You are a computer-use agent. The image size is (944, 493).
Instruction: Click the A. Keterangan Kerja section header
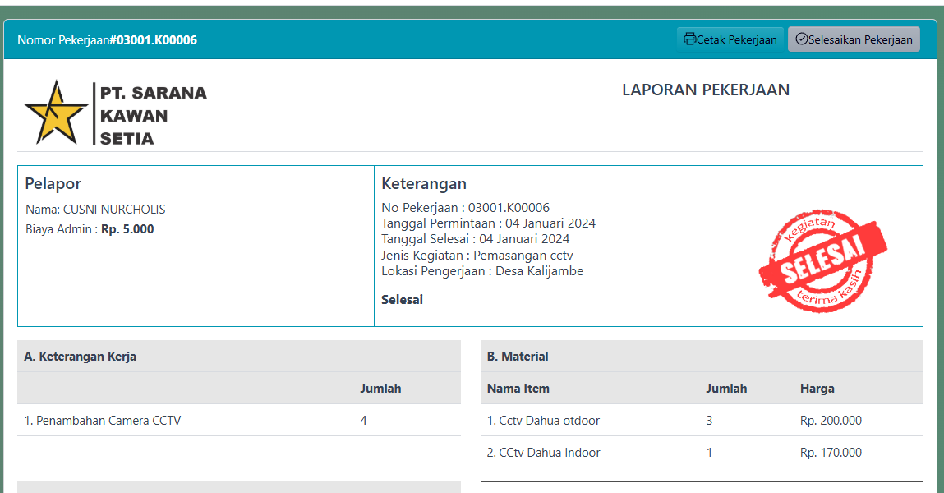point(81,357)
